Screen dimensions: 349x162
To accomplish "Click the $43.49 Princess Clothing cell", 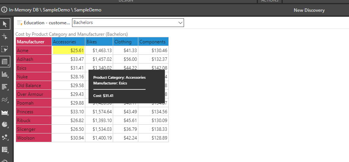I will pos(125,111).
